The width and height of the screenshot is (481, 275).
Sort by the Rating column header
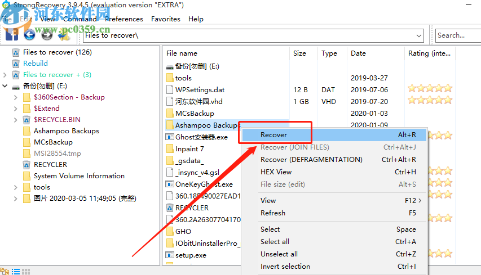(430, 53)
